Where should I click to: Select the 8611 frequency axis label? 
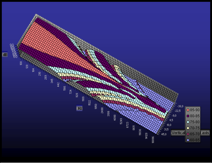point(134,128)
